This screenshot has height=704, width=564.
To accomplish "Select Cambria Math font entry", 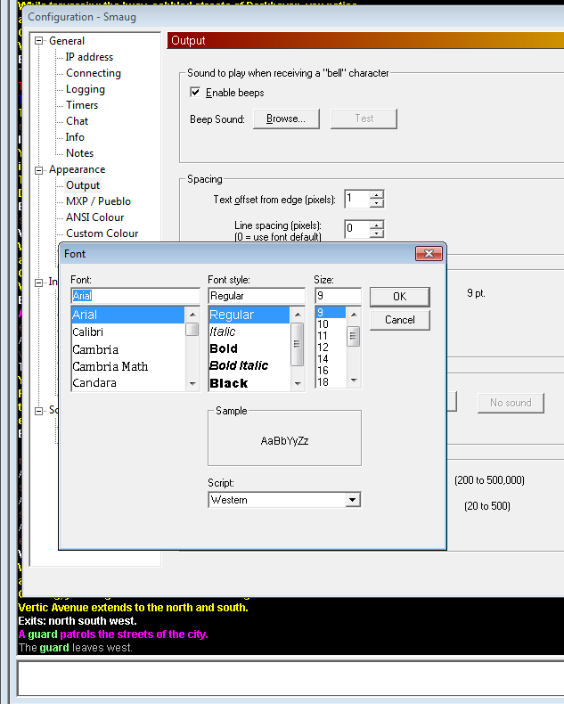I will [110, 366].
